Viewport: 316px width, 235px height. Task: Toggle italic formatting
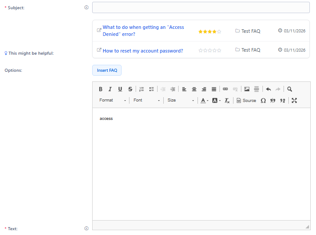point(110,89)
